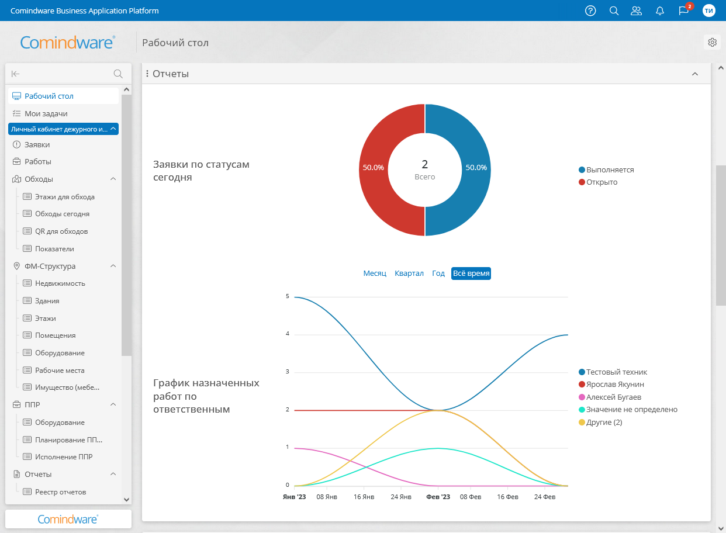This screenshot has height=533, width=726.
Task: Toggle Ярослав Якунин series legend
Action: pyautogui.click(x=611, y=384)
